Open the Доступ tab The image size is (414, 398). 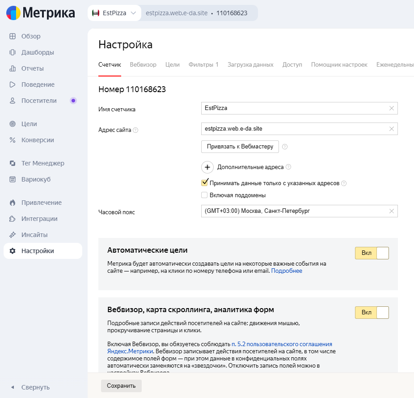click(x=292, y=65)
